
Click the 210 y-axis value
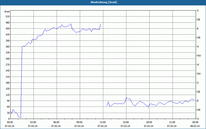point(8,77)
